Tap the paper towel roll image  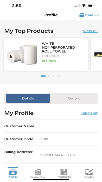(x=22, y=54)
